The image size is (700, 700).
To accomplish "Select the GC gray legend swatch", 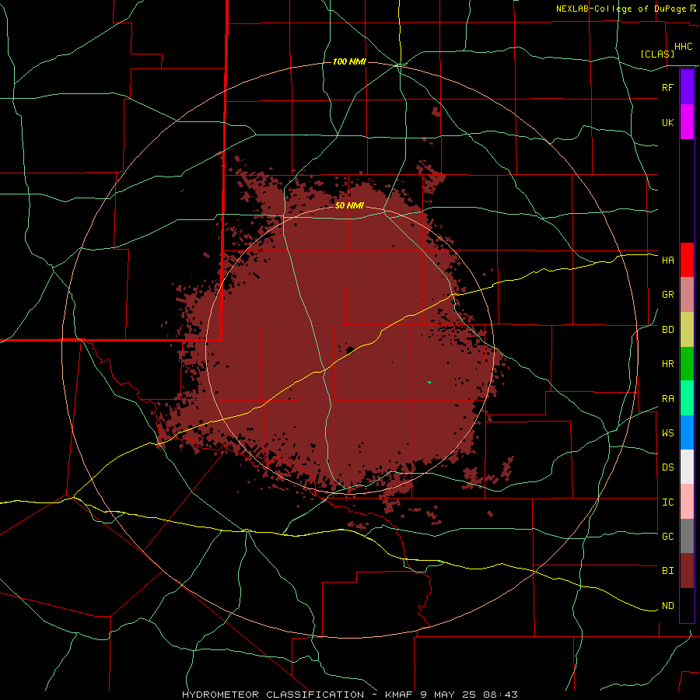I will pyautogui.click(x=687, y=536).
